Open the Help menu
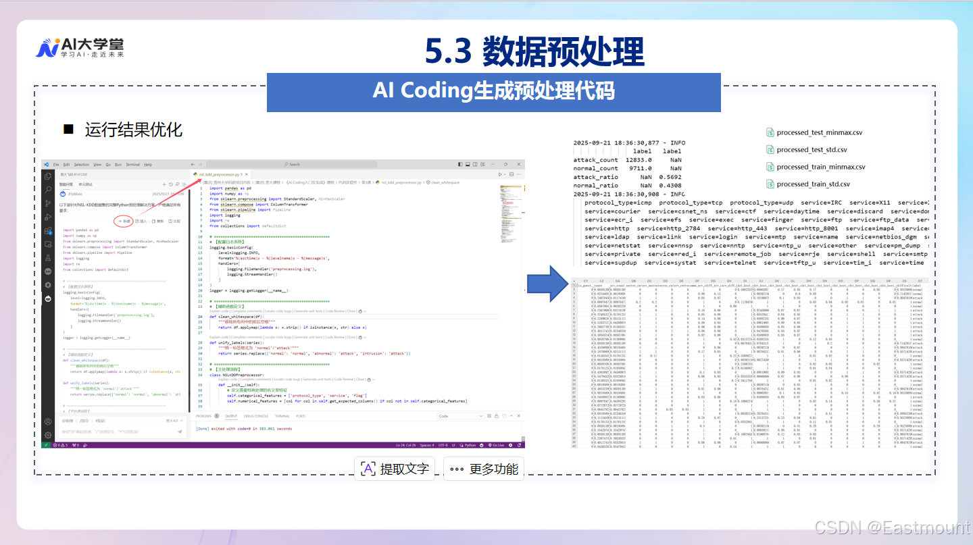 [x=148, y=164]
